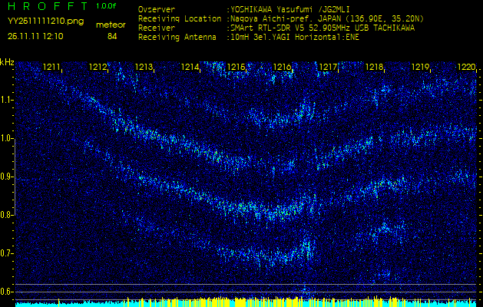The width and height of the screenshot is (483, 307).
Task: Click the kHz axis unit label
Action: [7, 61]
